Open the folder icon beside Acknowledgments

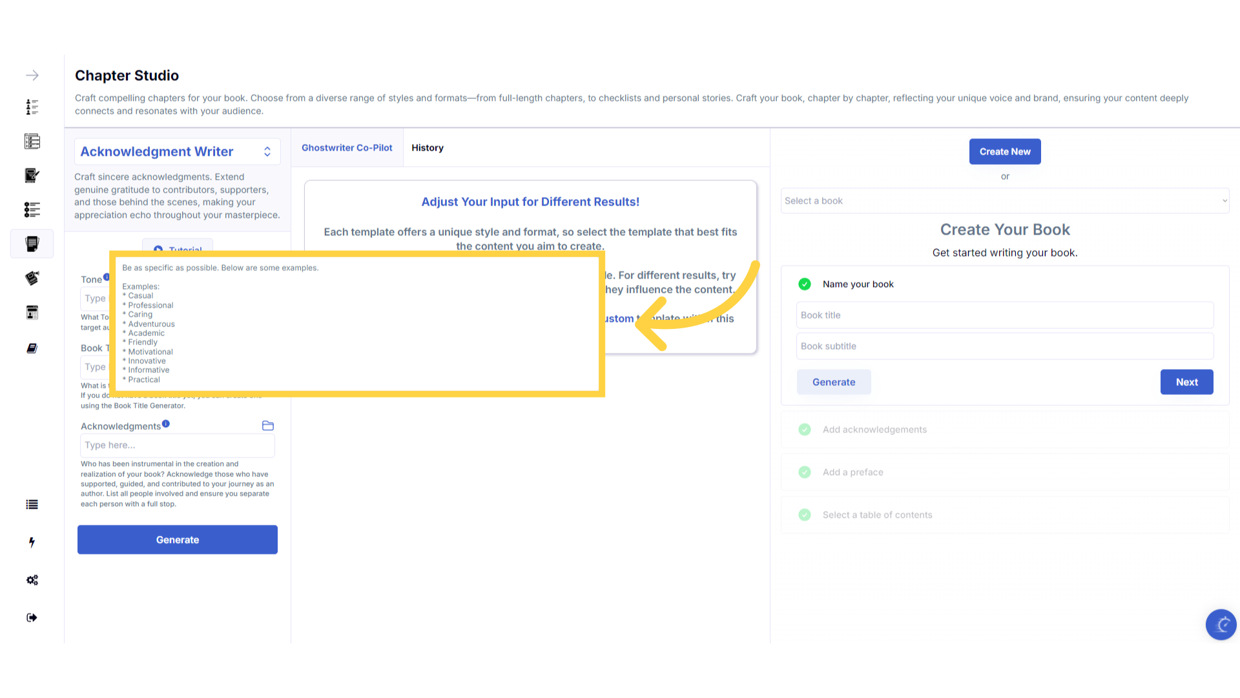268,426
